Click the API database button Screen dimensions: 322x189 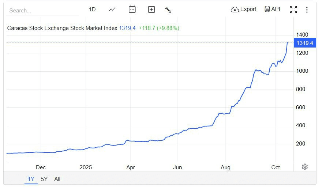[272, 9]
